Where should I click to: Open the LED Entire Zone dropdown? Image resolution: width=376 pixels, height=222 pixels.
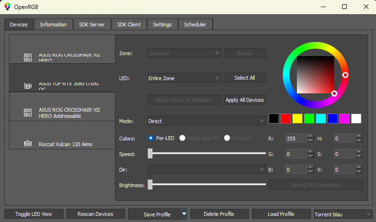[x=184, y=78]
